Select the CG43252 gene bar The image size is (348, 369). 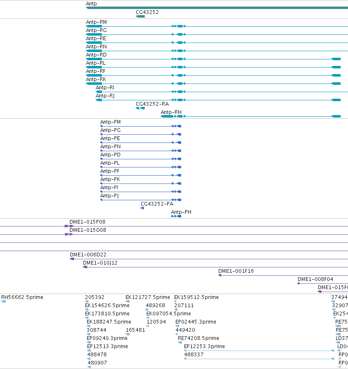pyautogui.click(x=140, y=16)
